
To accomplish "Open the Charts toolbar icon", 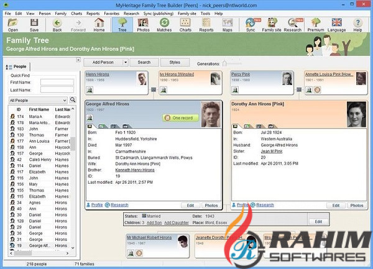I will [x=185, y=25].
